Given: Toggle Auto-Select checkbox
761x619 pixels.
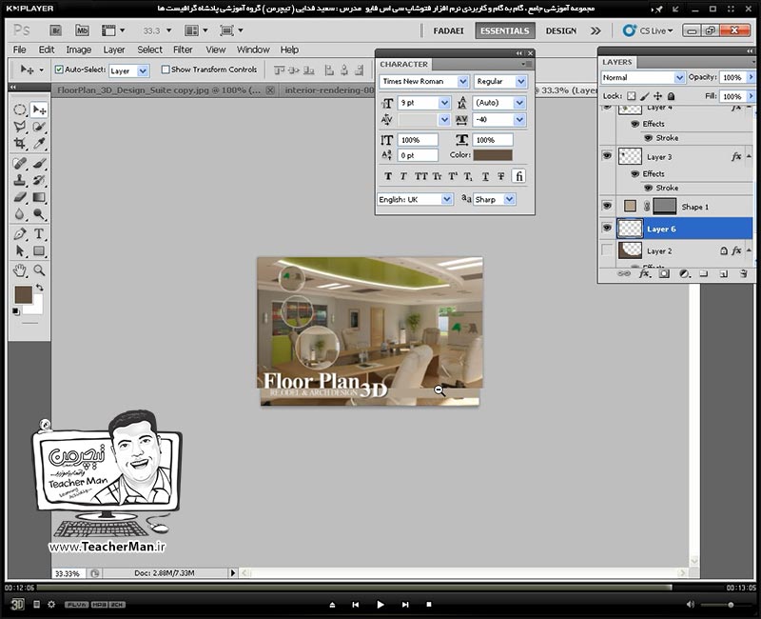Looking at the screenshot, I should (x=59, y=70).
